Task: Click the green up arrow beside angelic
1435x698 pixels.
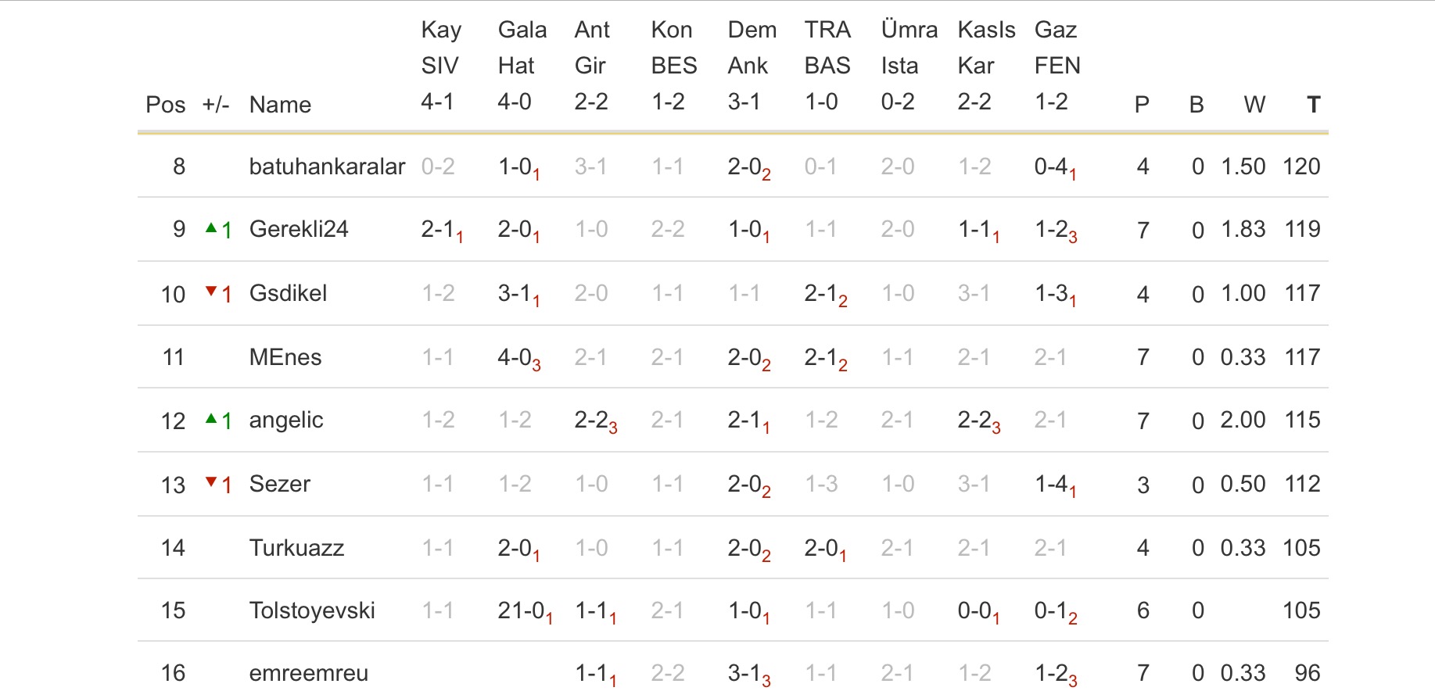Action: click(x=211, y=419)
